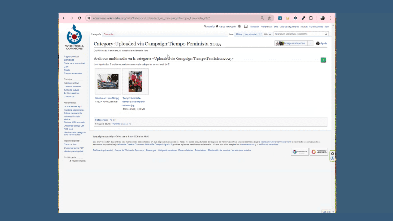Click the Imágenes buenas button

tap(291, 43)
